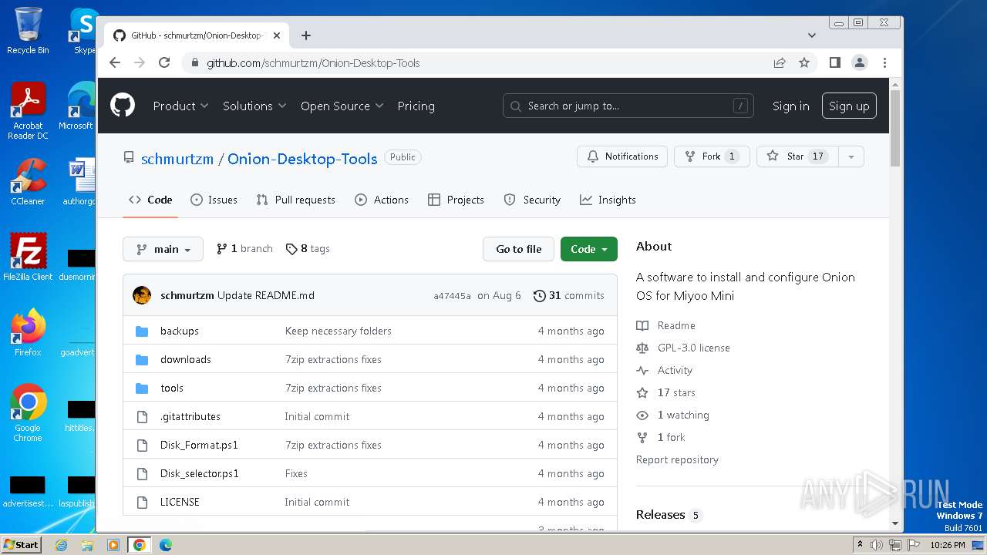Open the Chrome side panel icon
The width and height of the screenshot is (987, 555).
pos(834,62)
